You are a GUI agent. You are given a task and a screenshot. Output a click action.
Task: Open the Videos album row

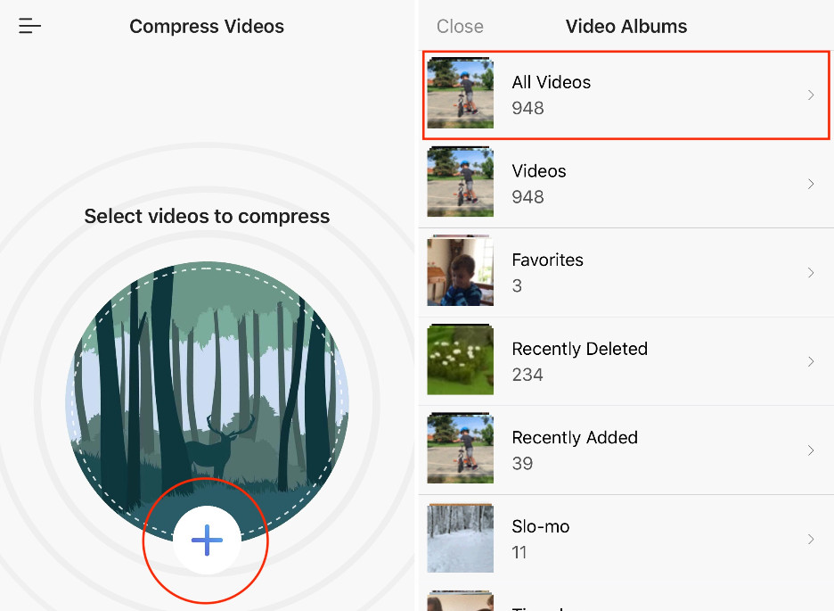tap(626, 184)
